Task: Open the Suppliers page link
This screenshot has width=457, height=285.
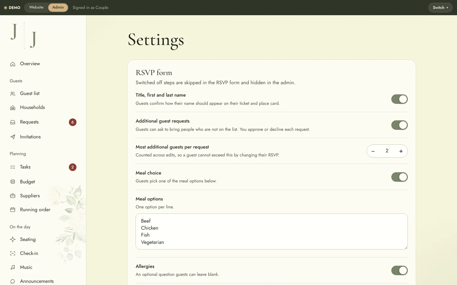Action: [x=43, y=196]
